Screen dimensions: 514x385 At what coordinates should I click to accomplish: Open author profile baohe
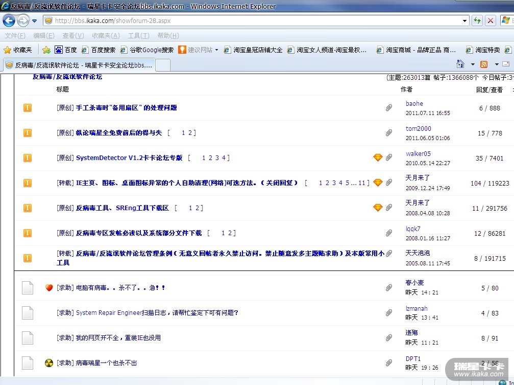click(x=414, y=103)
